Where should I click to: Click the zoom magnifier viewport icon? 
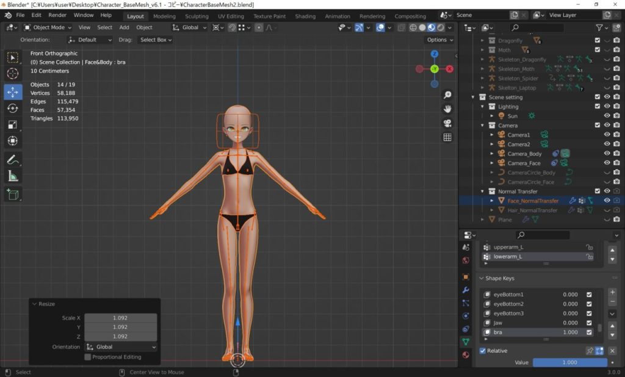coord(447,95)
